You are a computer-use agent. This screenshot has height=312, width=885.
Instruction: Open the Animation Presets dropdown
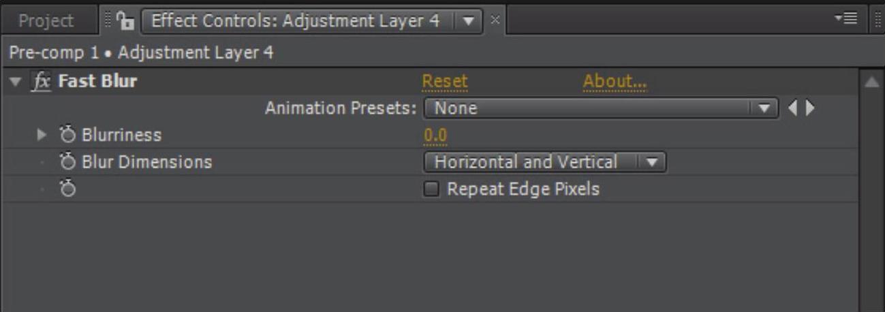pos(601,108)
